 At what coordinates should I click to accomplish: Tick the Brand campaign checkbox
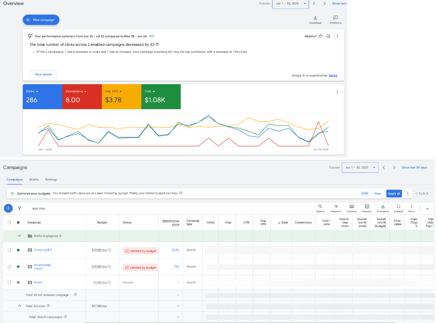coord(9,282)
